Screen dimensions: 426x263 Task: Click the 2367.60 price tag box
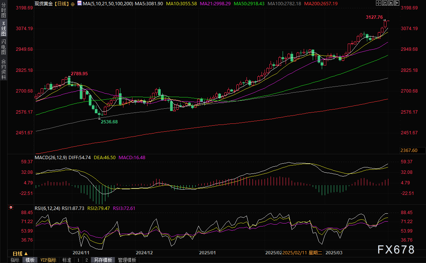409,151
